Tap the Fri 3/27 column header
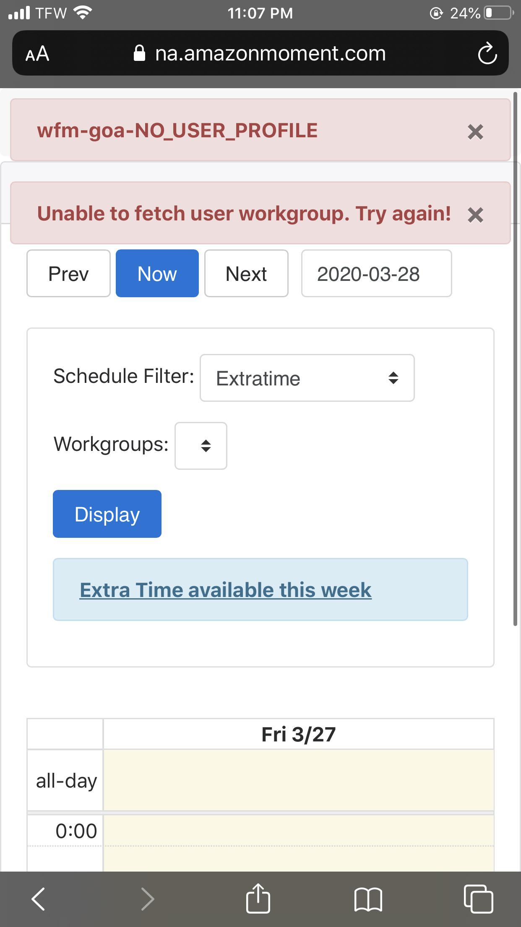The width and height of the screenshot is (521, 927). point(299,733)
